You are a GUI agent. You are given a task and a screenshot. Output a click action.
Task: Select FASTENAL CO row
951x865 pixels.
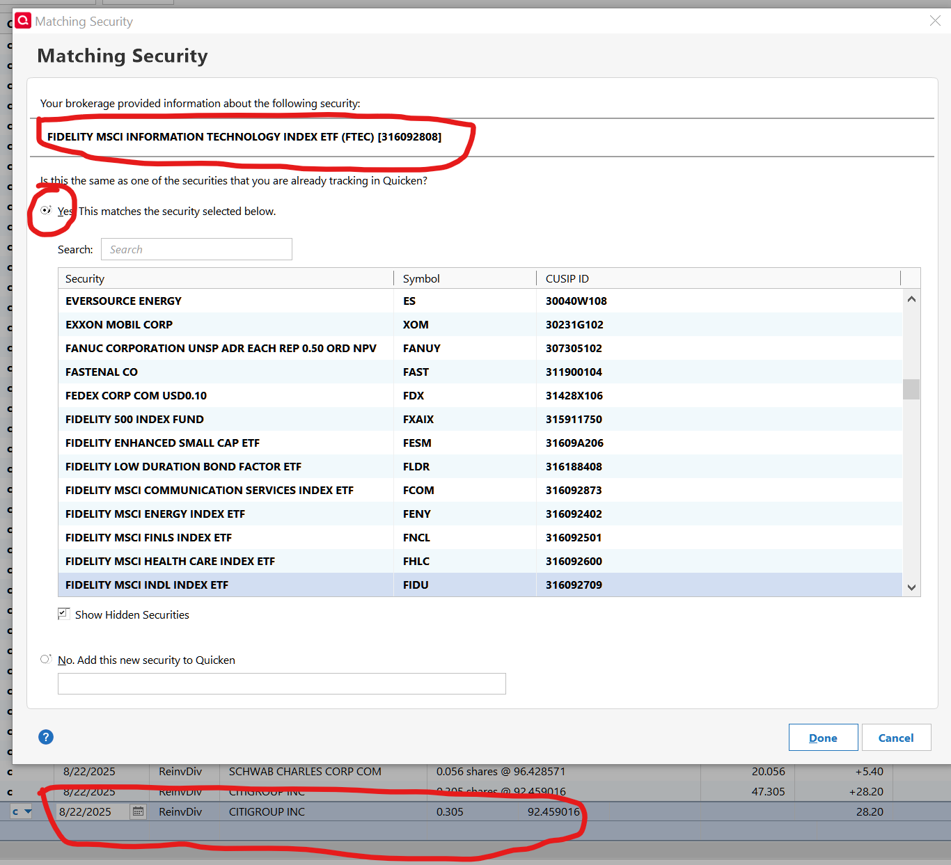[x=480, y=372]
